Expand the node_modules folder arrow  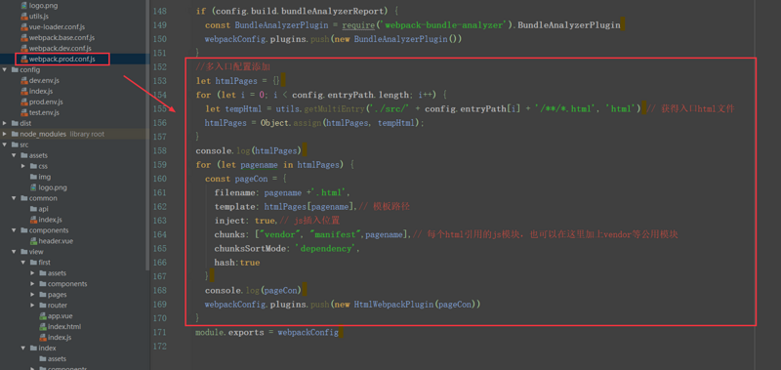click(5, 134)
